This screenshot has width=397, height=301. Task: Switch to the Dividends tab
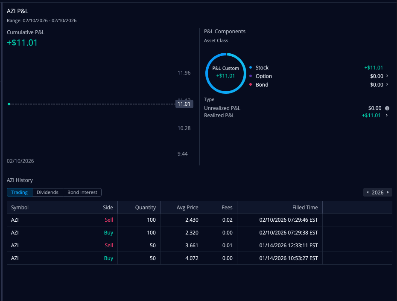(x=47, y=192)
